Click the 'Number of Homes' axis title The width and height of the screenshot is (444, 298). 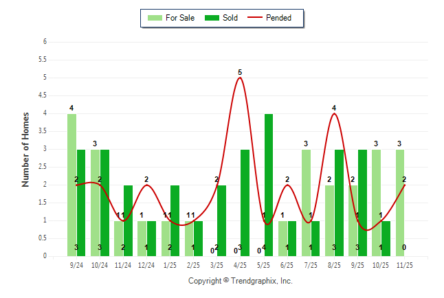coord(25,149)
